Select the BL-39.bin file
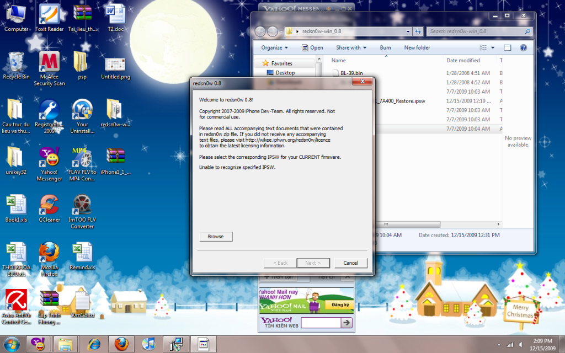Viewport: 565px width, 353px height. click(x=348, y=73)
